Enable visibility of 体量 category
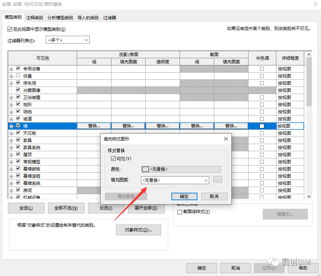 (x=18, y=75)
